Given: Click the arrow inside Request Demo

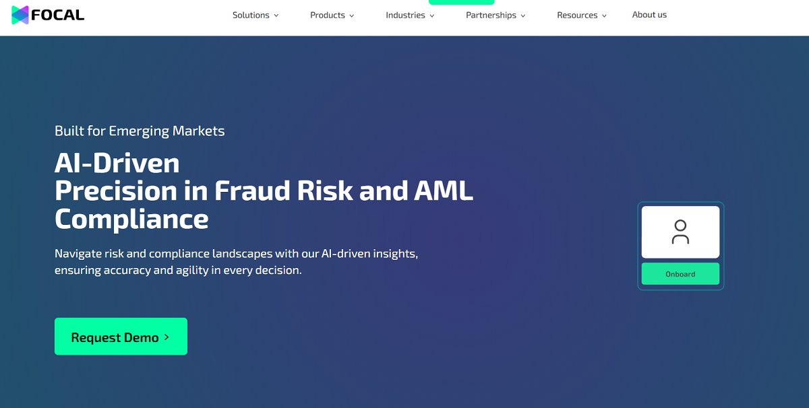Looking at the screenshot, I should [x=167, y=337].
